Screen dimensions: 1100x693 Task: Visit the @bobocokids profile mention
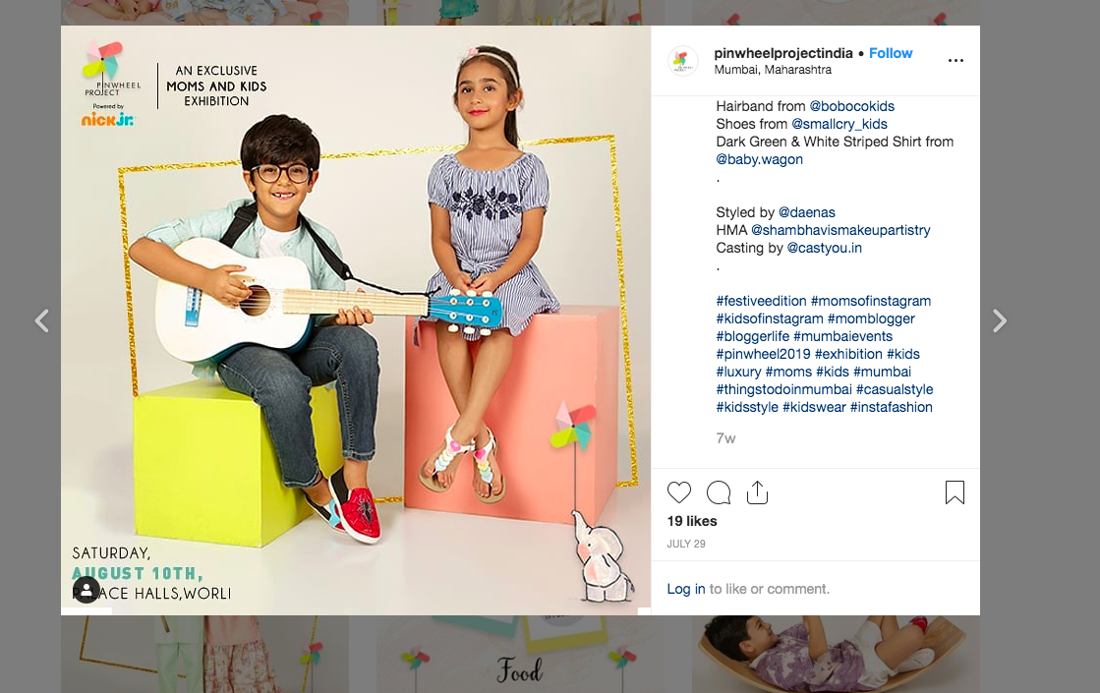[851, 106]
